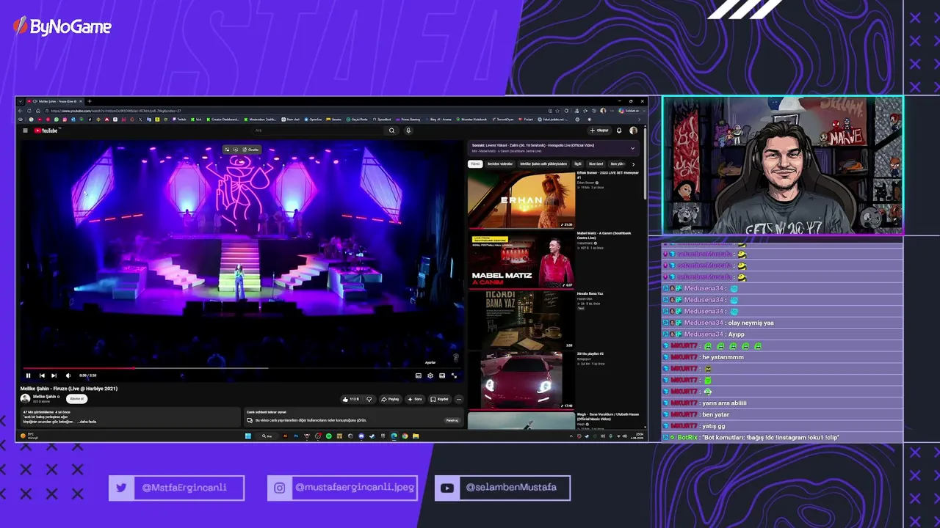Enter fullscreen video mode
Image resolution: width=940 pixels, height=528 pixels.
(454, 375)
